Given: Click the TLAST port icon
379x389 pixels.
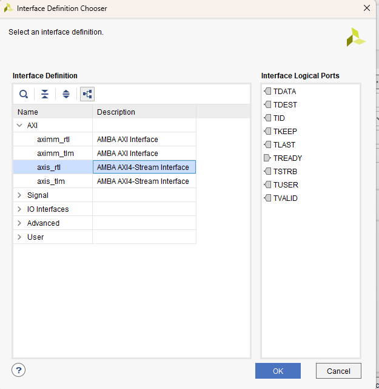Looking at the screenshot, I should tap(267, 144).
